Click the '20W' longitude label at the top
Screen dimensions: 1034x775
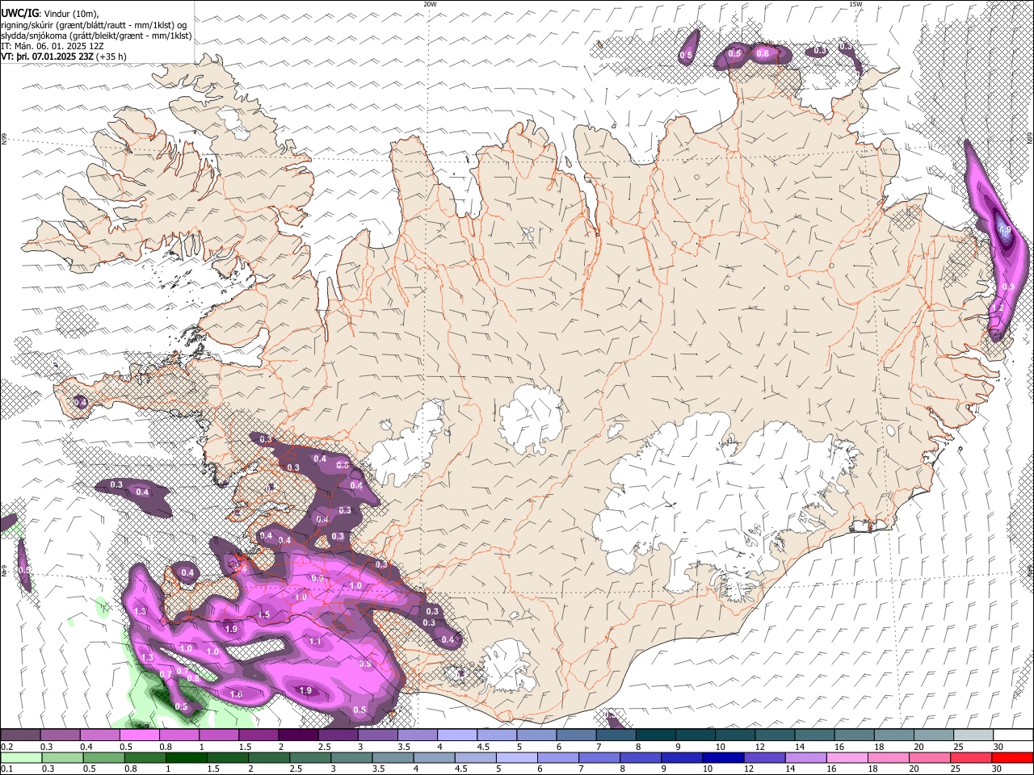tap(431, 4)
